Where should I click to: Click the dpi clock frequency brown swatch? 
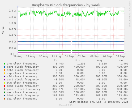5,99
